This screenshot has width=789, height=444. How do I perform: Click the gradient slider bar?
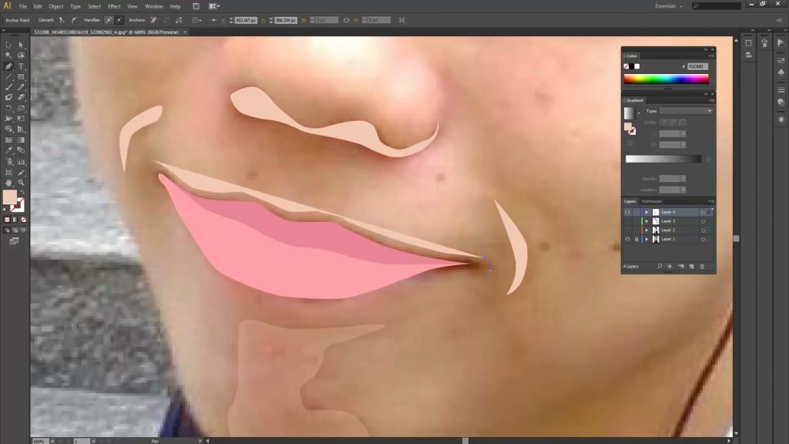coord(663,159)
